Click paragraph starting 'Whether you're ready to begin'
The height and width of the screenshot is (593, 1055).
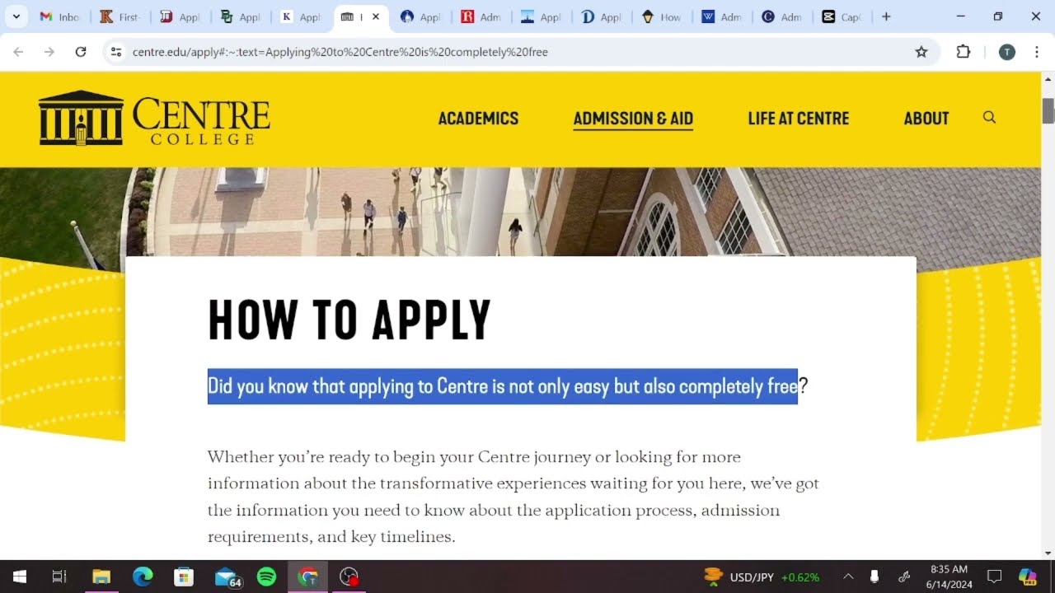513,497
